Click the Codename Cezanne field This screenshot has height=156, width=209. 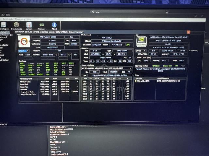52,44
